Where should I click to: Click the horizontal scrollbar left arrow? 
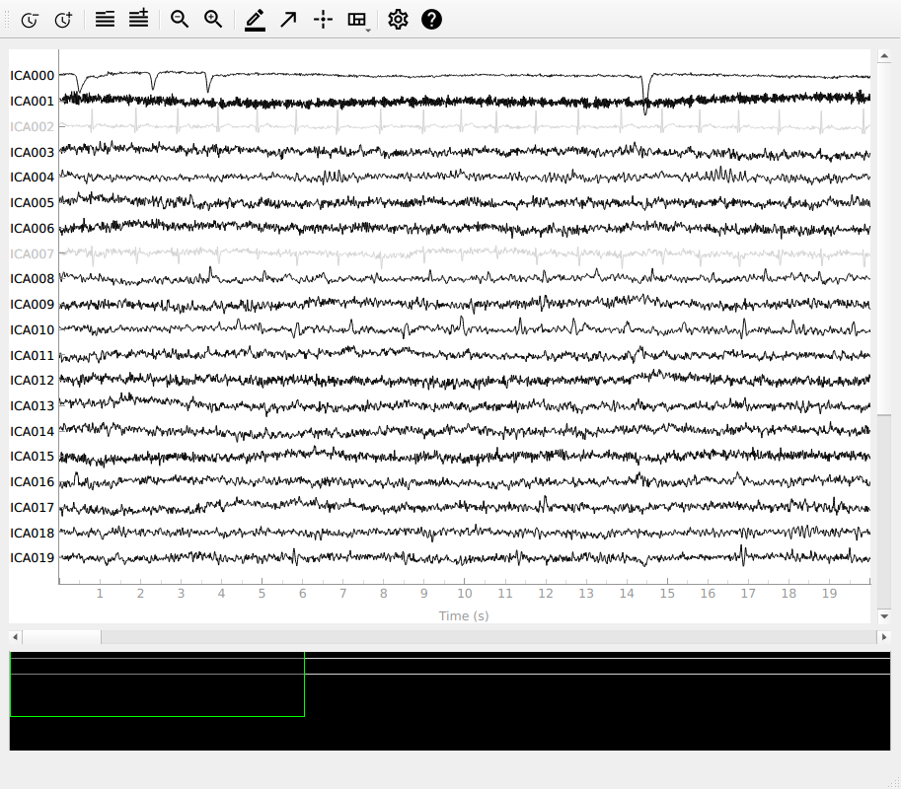coord(16,637)
